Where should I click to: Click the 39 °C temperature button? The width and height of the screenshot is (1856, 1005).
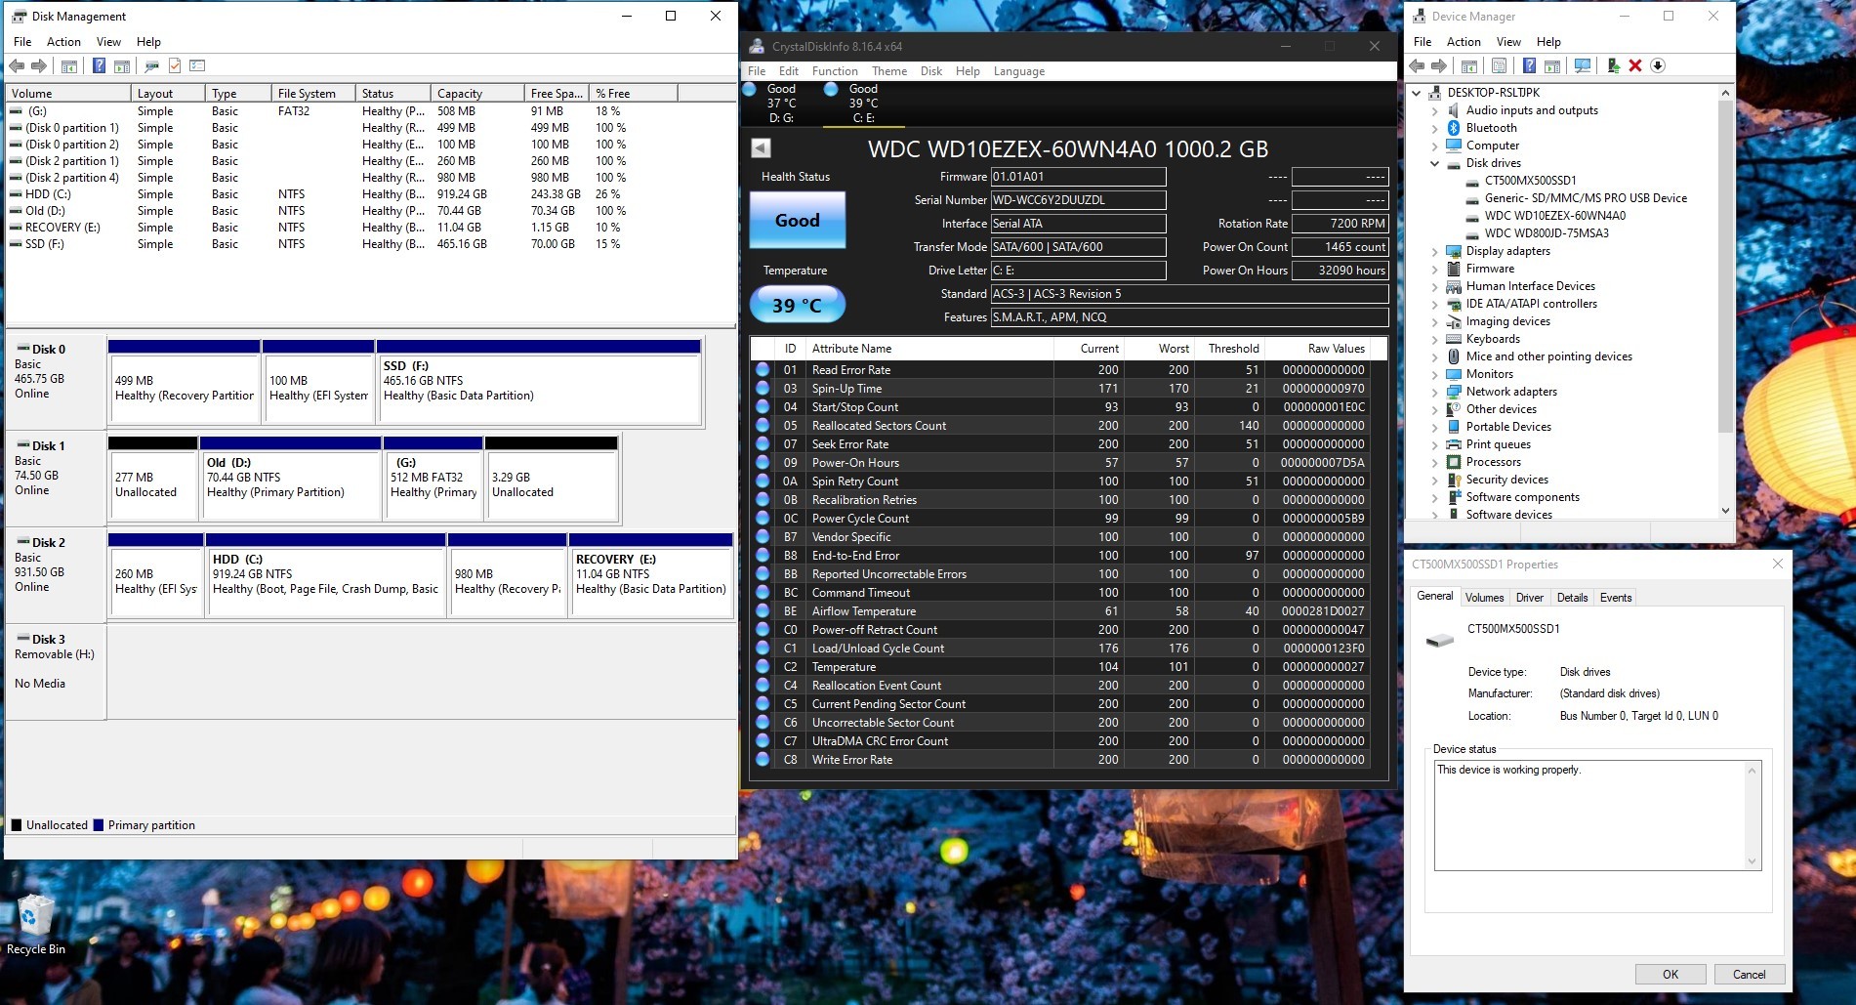pos(798,305)
